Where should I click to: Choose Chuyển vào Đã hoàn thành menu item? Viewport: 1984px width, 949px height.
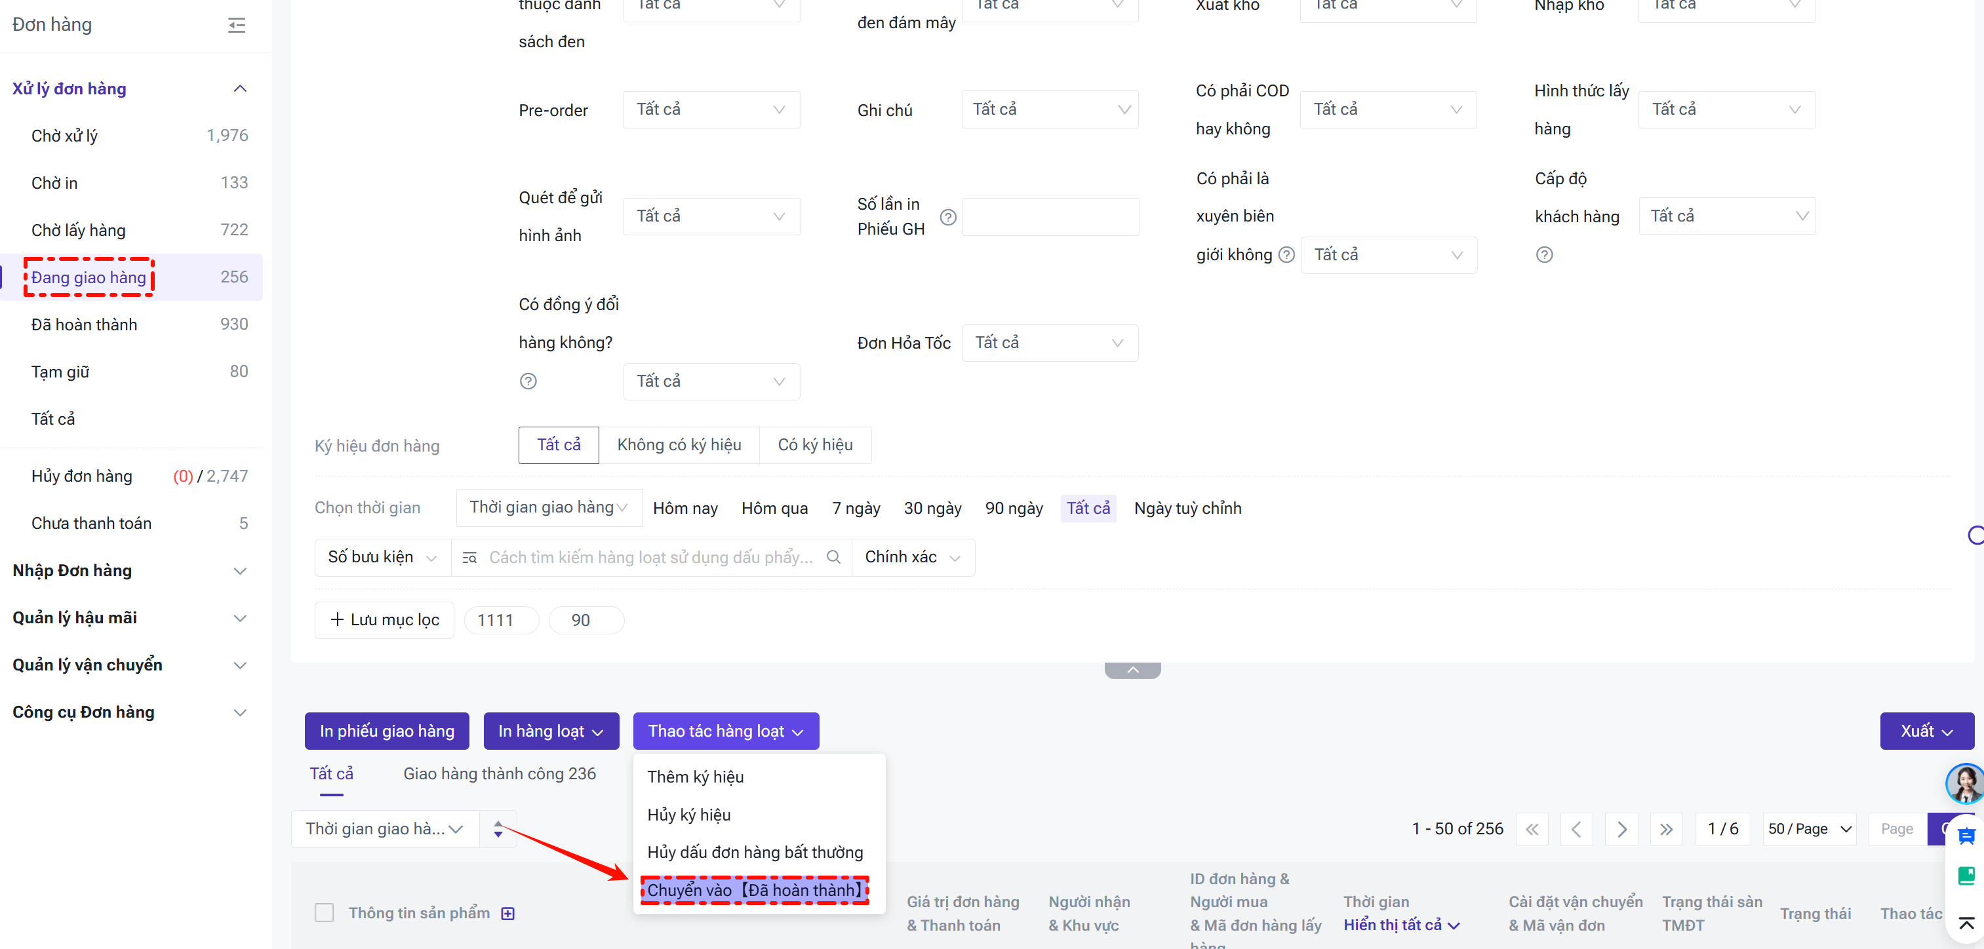point(755,890)
